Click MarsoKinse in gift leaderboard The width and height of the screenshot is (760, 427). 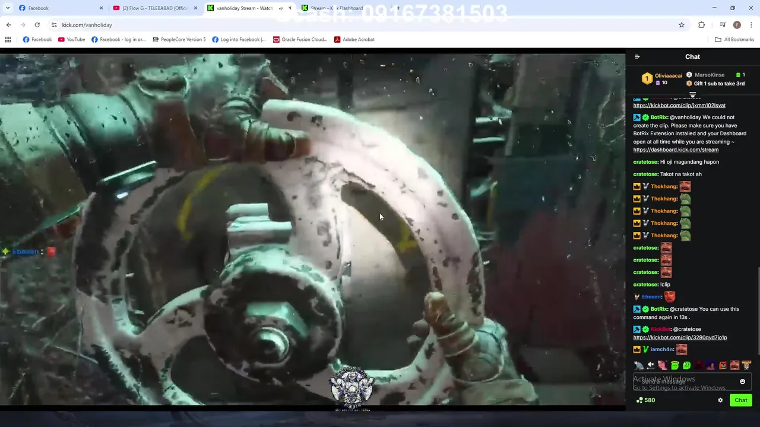click(710, 75)
